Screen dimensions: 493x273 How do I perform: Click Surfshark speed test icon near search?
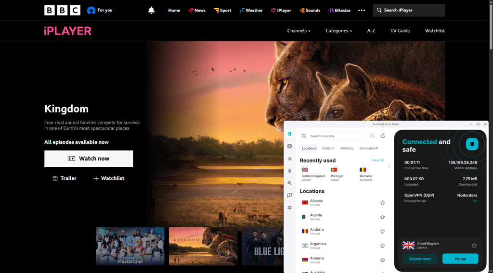point(372,136)
